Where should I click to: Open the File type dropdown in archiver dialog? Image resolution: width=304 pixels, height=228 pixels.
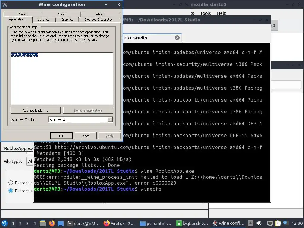point(30,161)
